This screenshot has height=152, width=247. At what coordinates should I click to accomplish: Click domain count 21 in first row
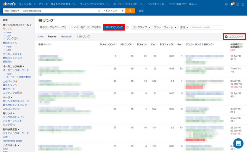(145, 56)
